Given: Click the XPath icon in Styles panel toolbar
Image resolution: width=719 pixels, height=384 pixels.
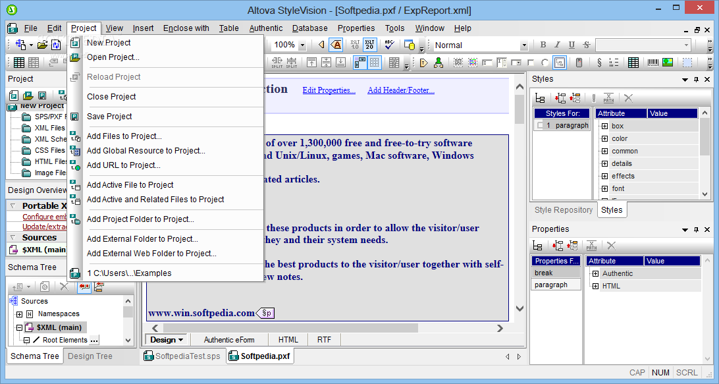Looking at the screenshot, I should (608, 97).
